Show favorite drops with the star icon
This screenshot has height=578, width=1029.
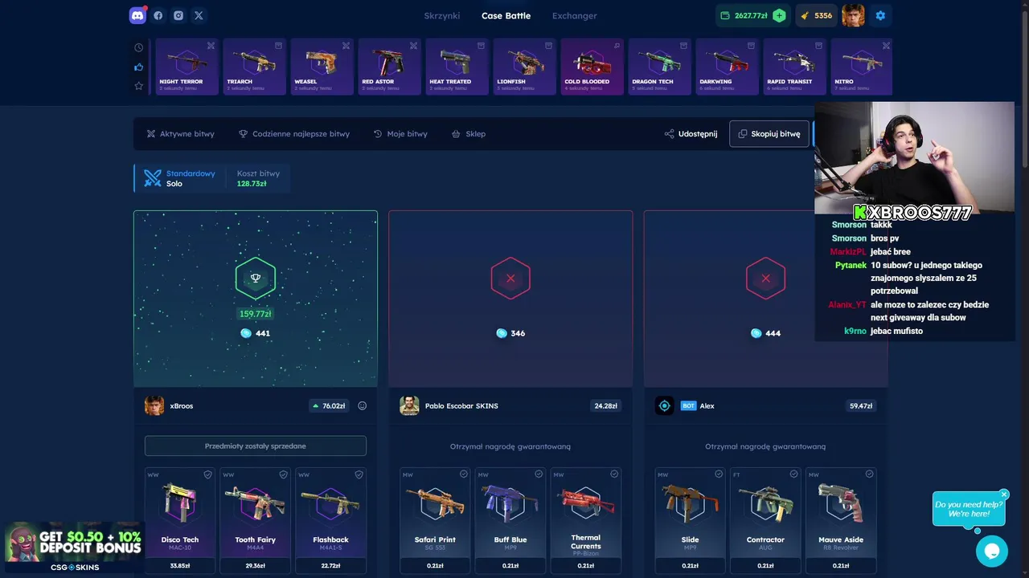point(138,86)
